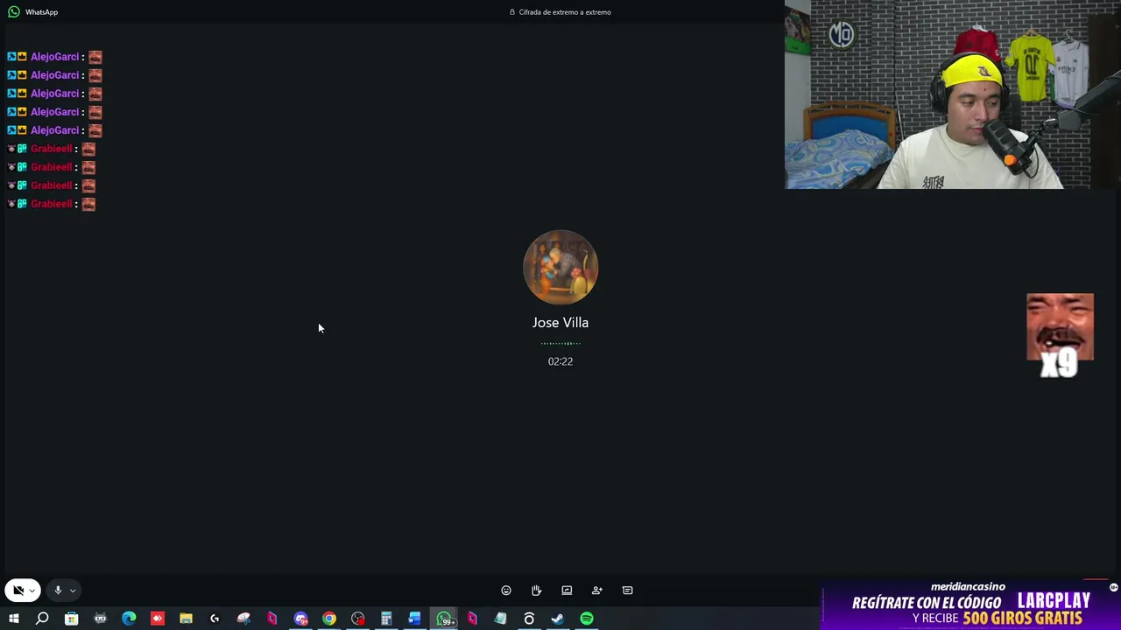Viewport: 1121px width, 630px height.
Task: Click the first AlejoGarci chat message
Action: [54, 57]
